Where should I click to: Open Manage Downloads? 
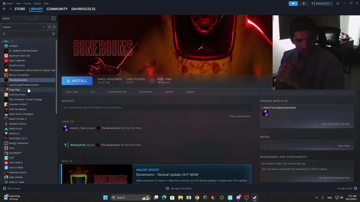click(x=179, y=189)
